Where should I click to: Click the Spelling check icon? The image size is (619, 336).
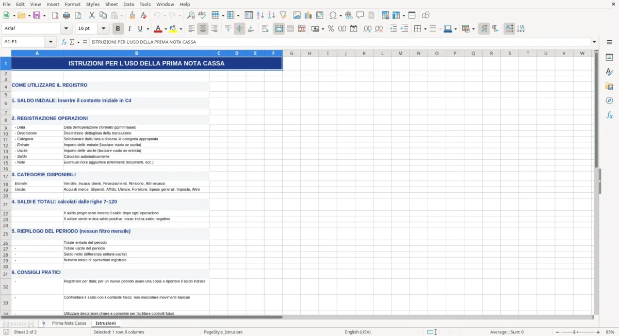click(202, 15)
